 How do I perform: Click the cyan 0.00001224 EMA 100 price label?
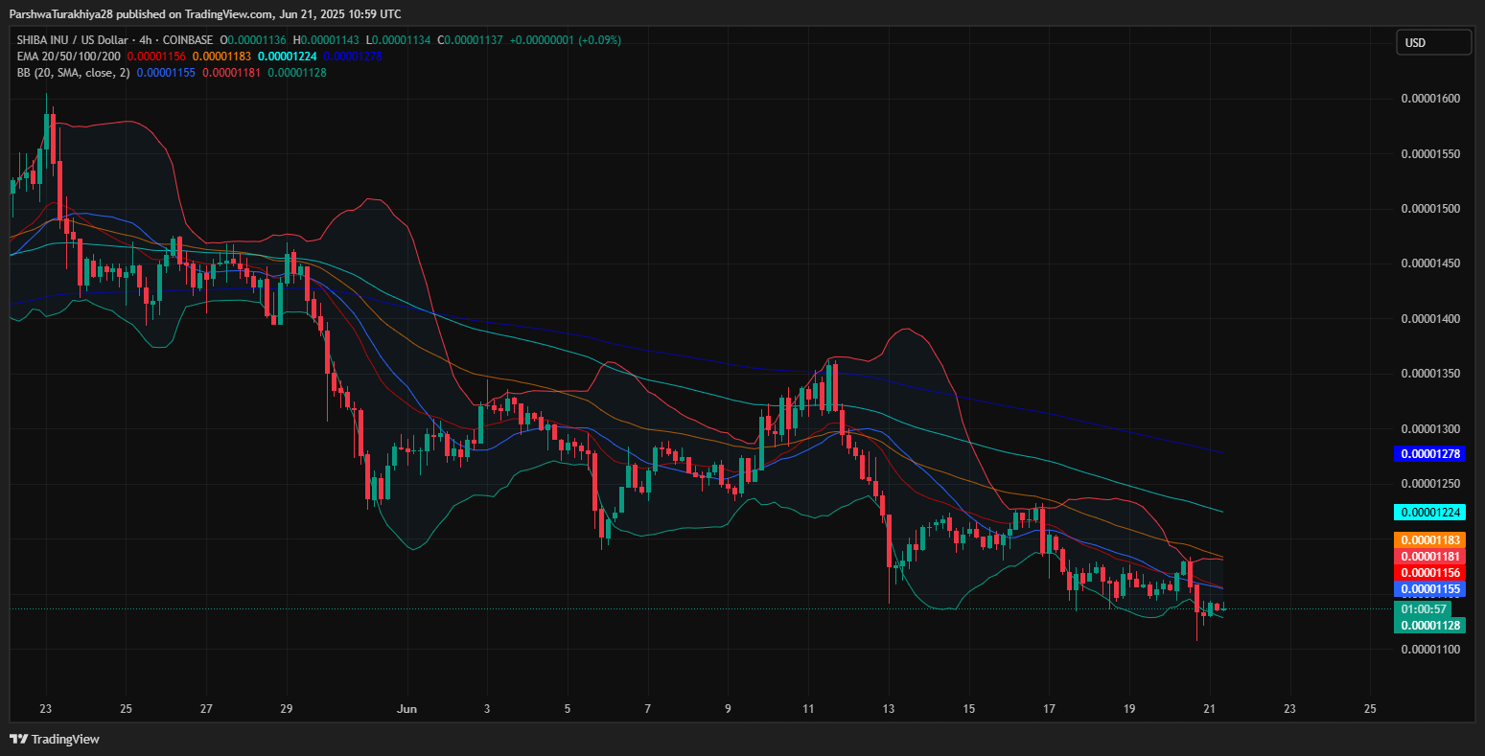tap(1430, 512)
